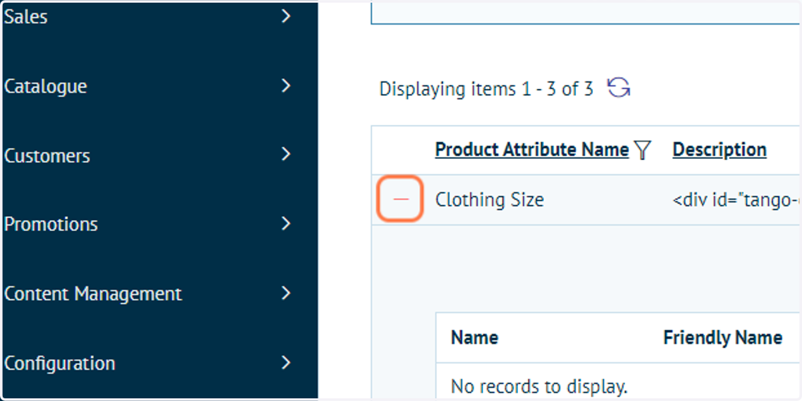The height and width of the screenshot is (401, 802).
Task: Click the Friendly Name column header
Action: pos(722,338)
